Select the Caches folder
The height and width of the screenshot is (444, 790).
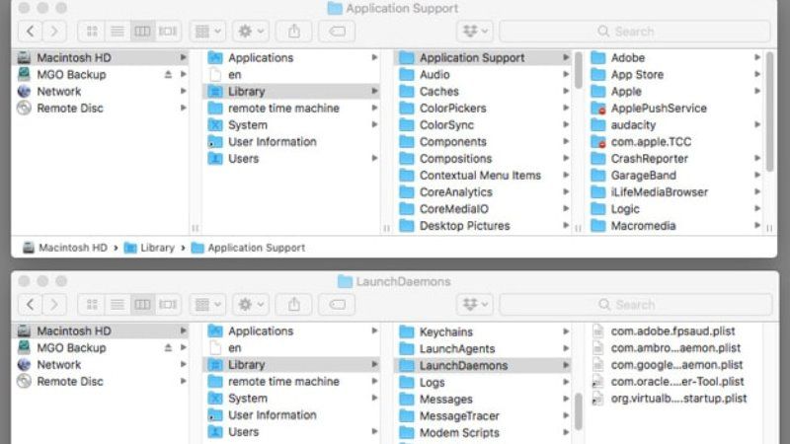click(483, 91)
